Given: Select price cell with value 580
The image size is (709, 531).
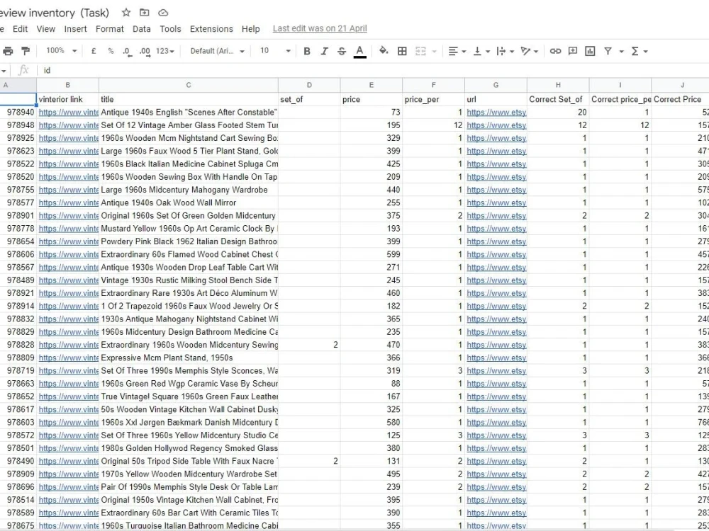Looking at the screenshot, I should [372, 422].
